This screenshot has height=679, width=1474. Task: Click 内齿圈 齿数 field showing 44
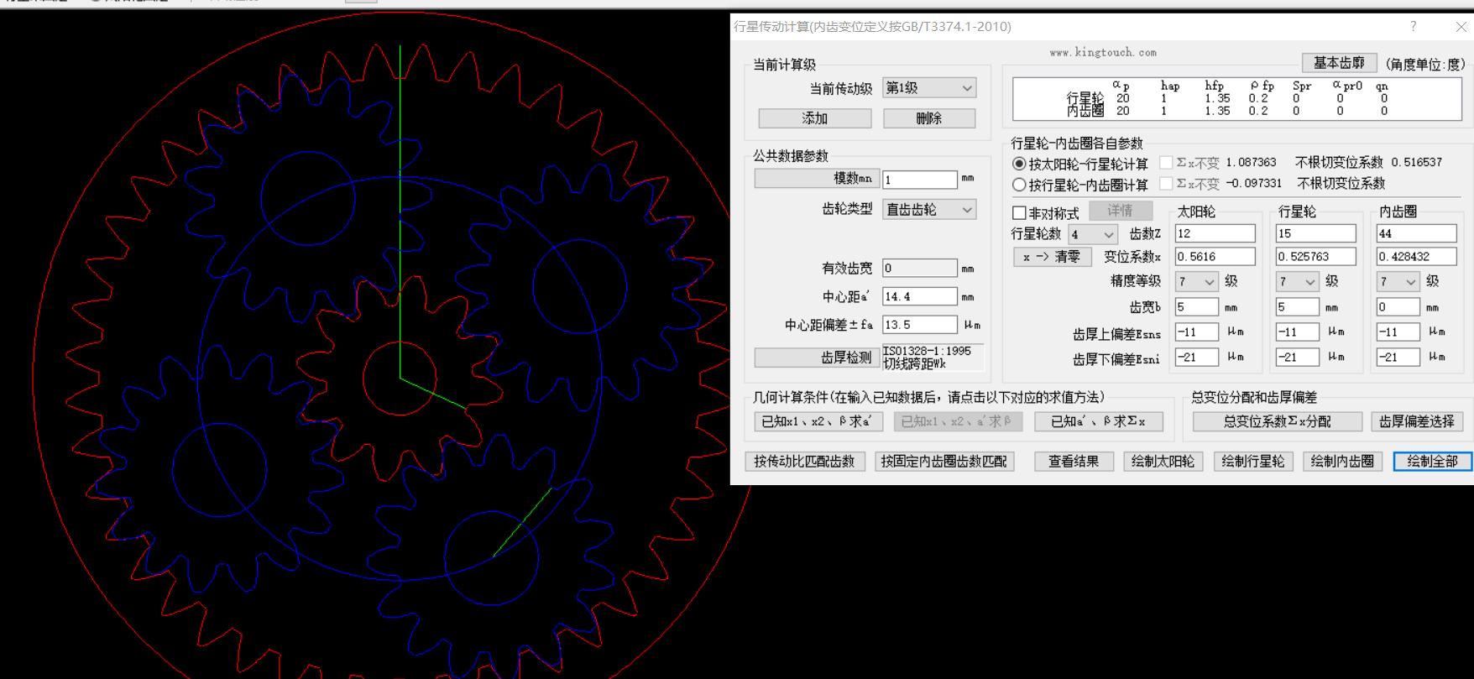point(1417,233)
